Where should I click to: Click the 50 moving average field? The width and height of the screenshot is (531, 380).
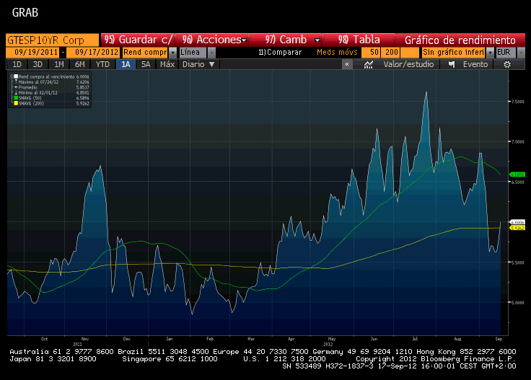pyautogui.click(x=371, y=53)
